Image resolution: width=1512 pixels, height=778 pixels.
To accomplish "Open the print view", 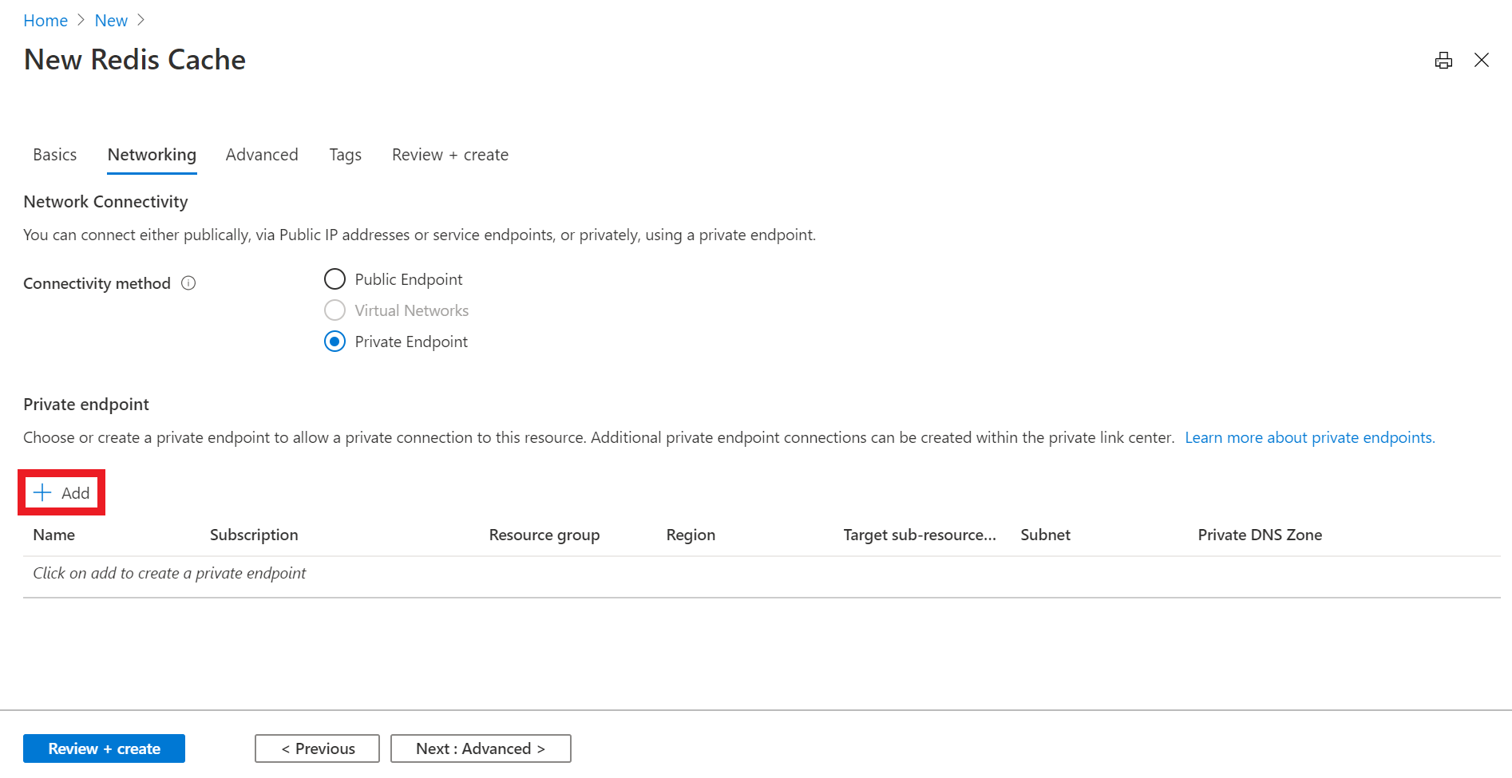I will click(x=1443, y=60).
